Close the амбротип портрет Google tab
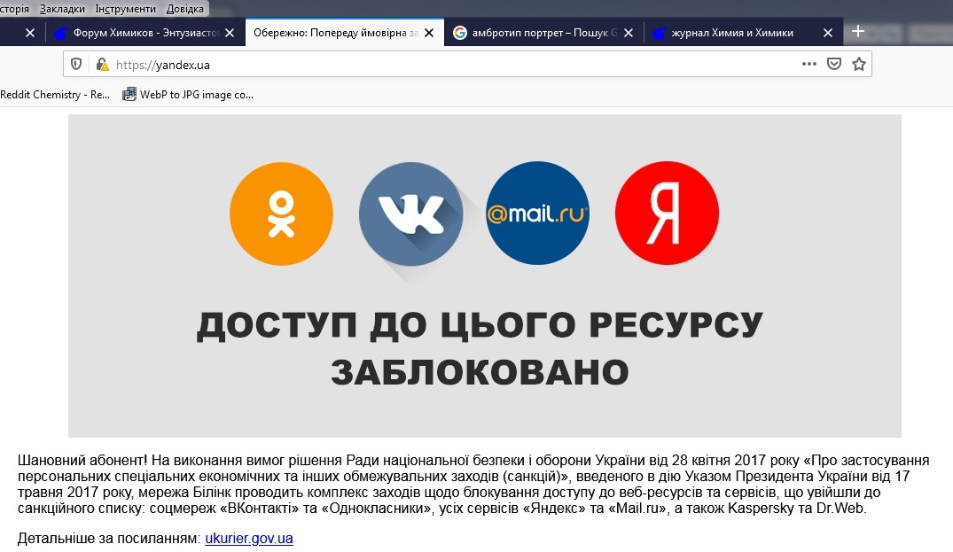Screen dimensions: 953x552 point(629,33)
